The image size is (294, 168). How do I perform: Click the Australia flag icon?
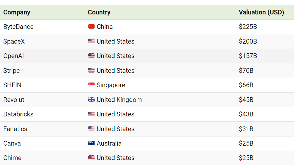click(91, 143)
